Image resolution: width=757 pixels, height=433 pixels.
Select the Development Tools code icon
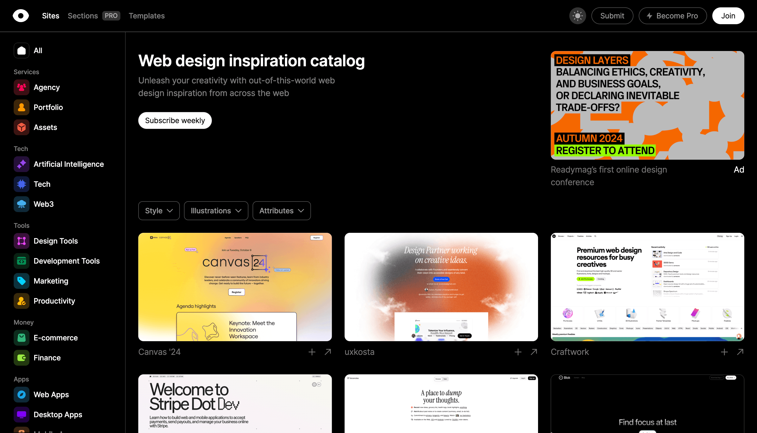click(x=21, y=261)
